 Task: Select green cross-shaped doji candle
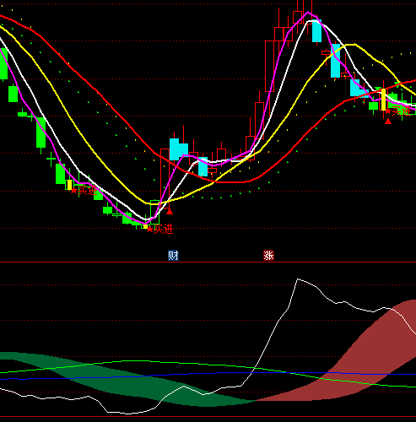(51, 160)
